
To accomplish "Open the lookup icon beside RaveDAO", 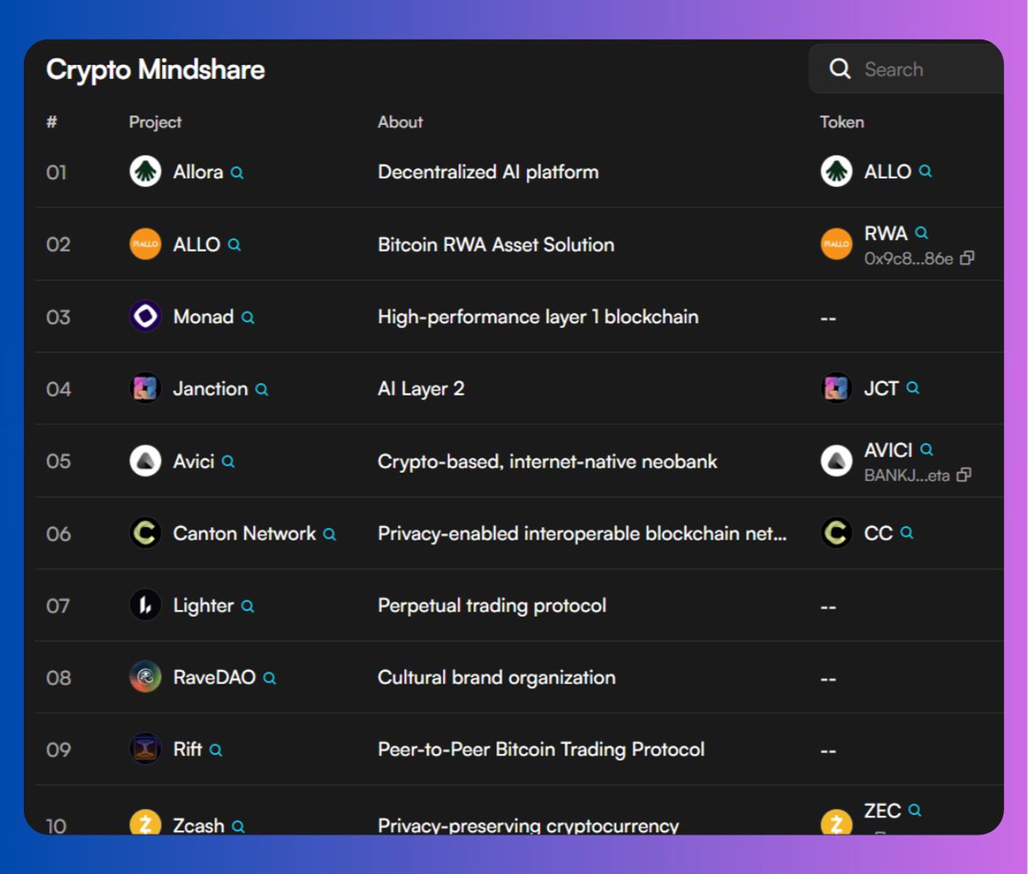I will 269,678.
